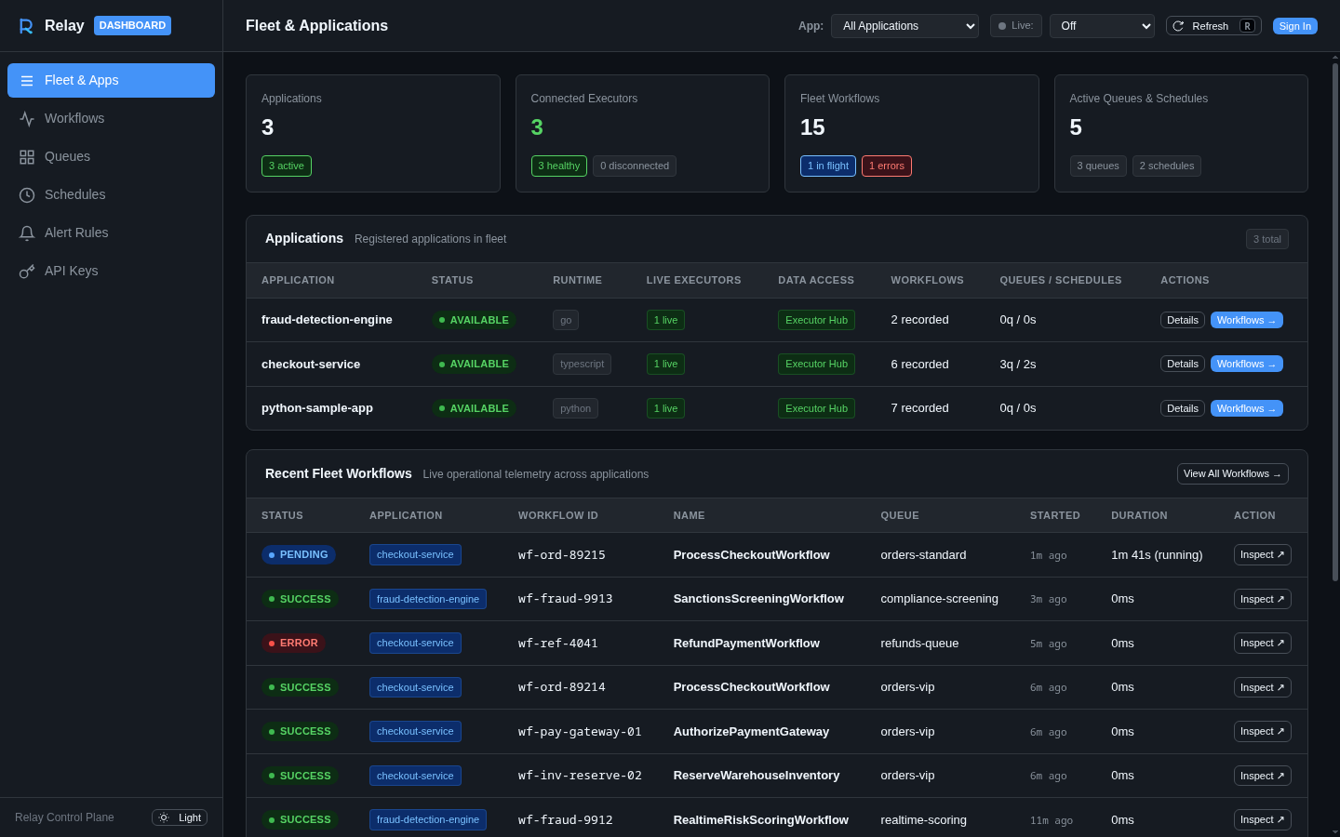The image size is (1340, 837).
Task: Click the go runtime tag
Action: point(566,320)
